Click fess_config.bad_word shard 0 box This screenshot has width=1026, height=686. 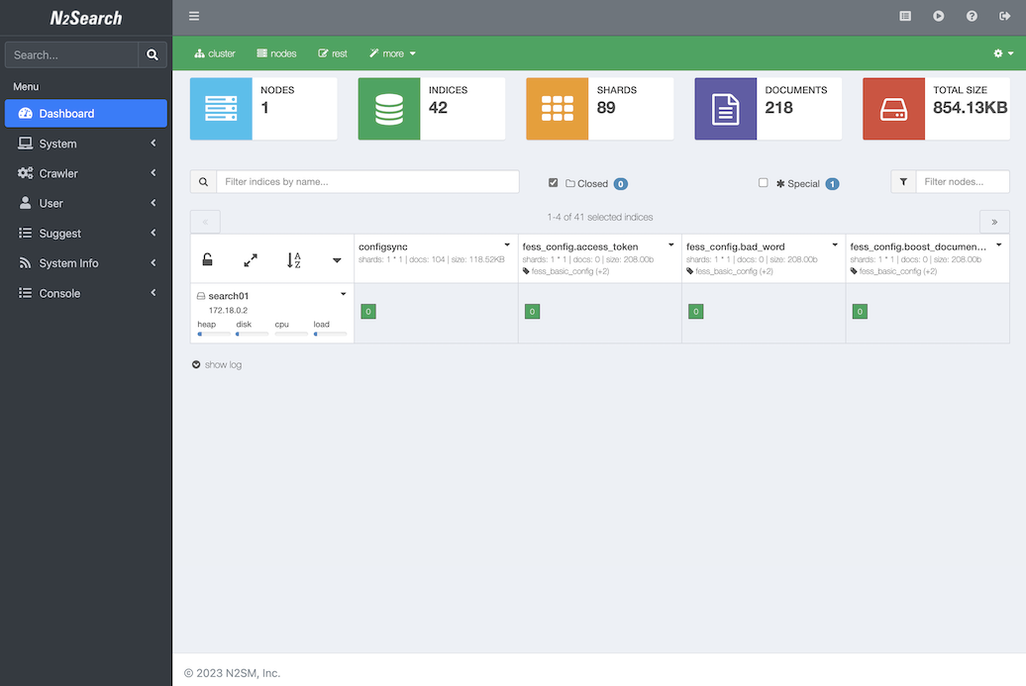click(695, 312)
